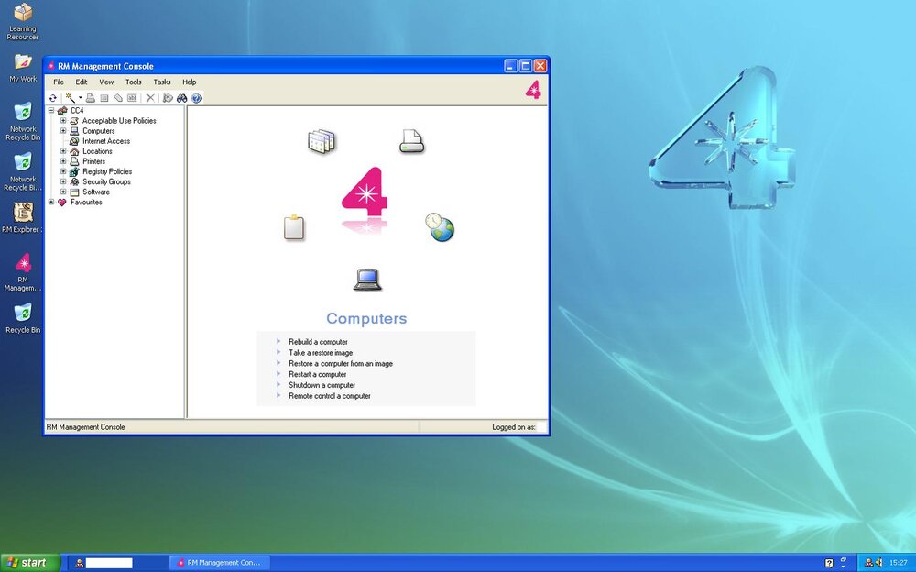Click the Properties toolbar icon
The height and width of the screenshot is (572, 916).
104,98
